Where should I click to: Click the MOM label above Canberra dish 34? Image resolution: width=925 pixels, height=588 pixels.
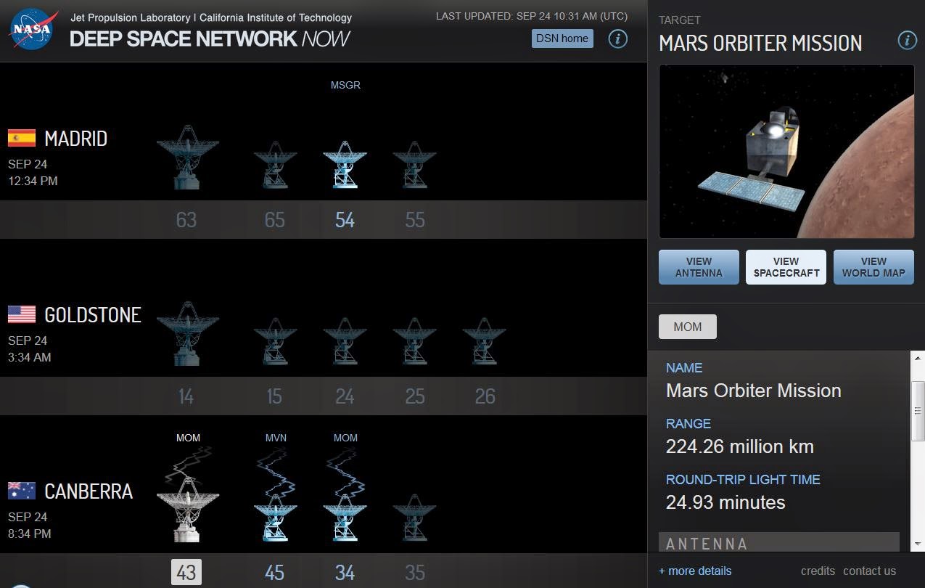coord(345,438)
